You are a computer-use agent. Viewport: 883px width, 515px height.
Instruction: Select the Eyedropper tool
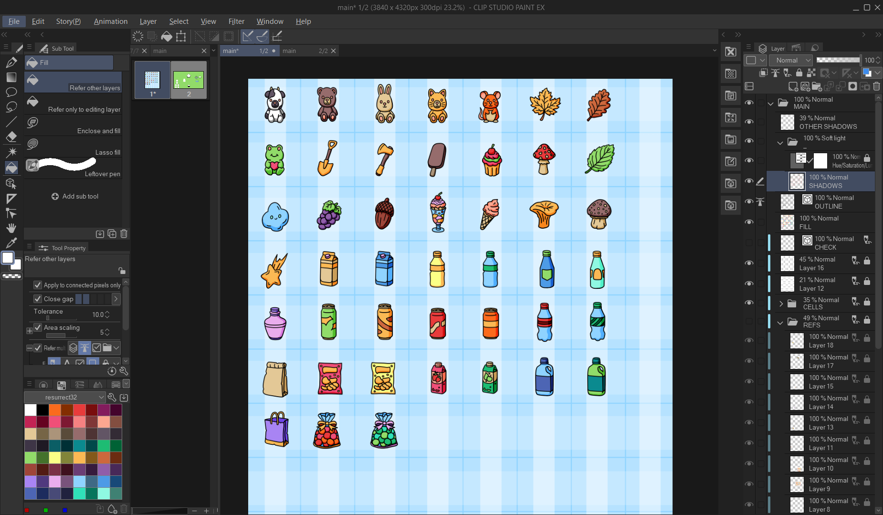(11, 243)
